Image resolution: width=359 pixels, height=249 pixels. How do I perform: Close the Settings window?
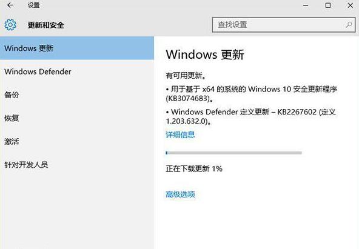[351, 5]
